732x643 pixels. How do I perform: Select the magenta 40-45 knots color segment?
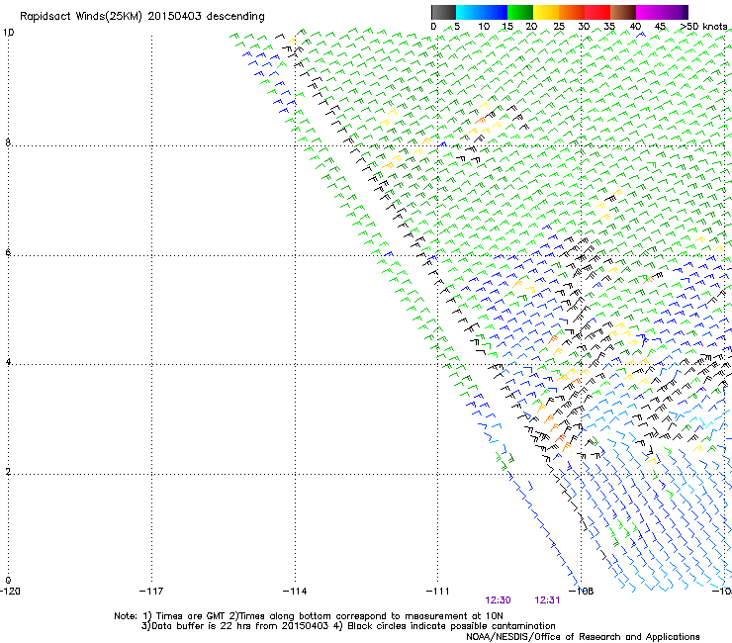point(649,12)
